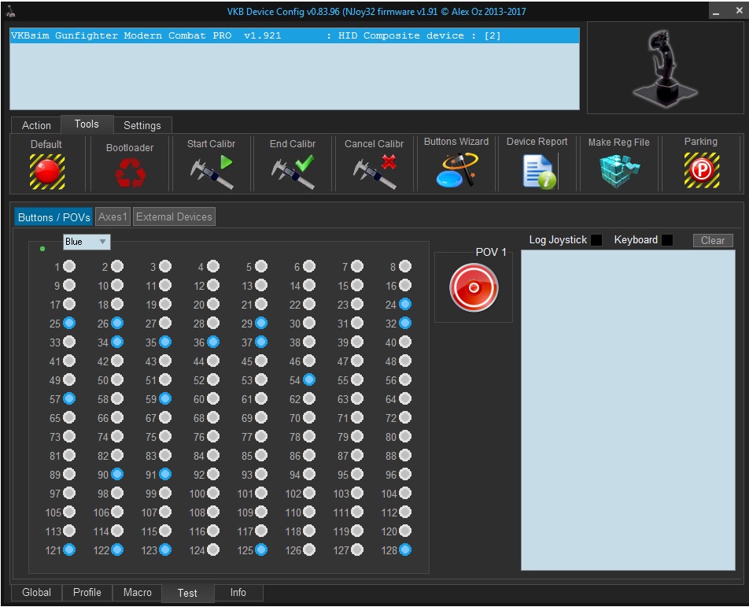Finish calibration using the End Calibr icon
Screen dimensions: 749x607
click(x=293, y=172)
